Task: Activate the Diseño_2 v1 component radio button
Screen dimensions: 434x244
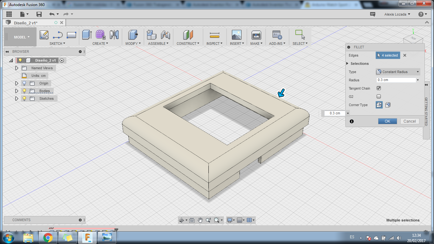Action: click(x=62, y=60)
